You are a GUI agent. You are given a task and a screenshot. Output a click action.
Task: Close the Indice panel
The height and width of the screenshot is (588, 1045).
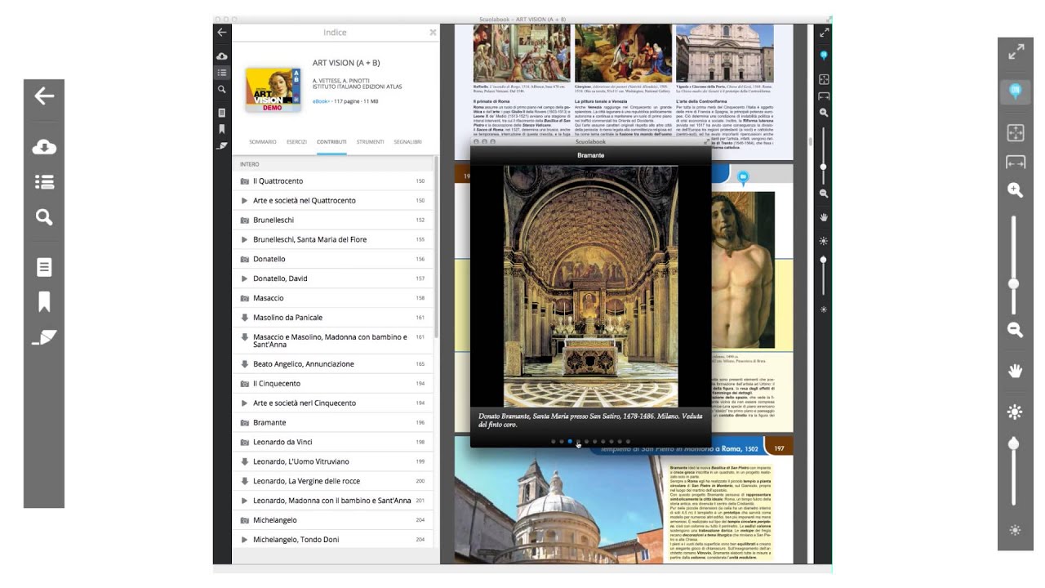tap(433, 33)
